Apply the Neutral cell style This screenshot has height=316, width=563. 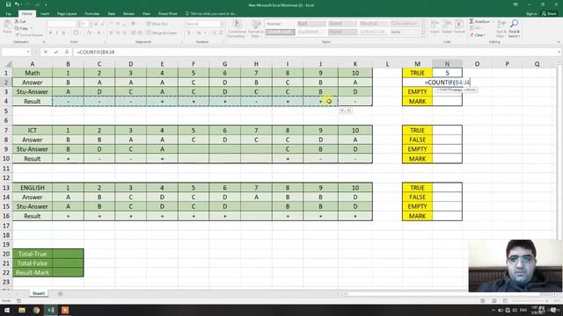coord(373,24)
